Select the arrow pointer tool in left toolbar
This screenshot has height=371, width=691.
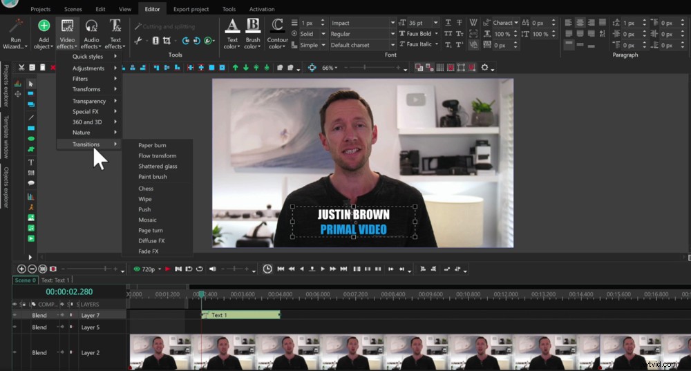click(31, 84)
